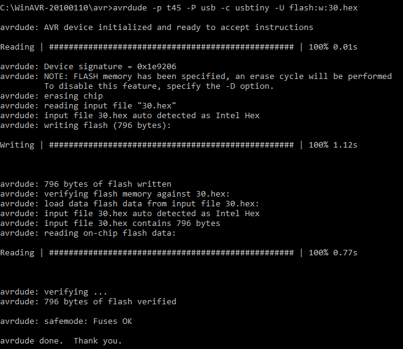Click the 'input file 30.hex contains 796 bytes' line
The image size is (403, 349).
(110, 223)
